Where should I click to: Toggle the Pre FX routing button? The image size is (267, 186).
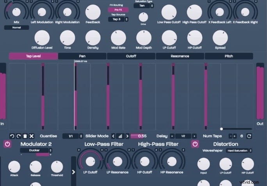(x=118, y=10)
